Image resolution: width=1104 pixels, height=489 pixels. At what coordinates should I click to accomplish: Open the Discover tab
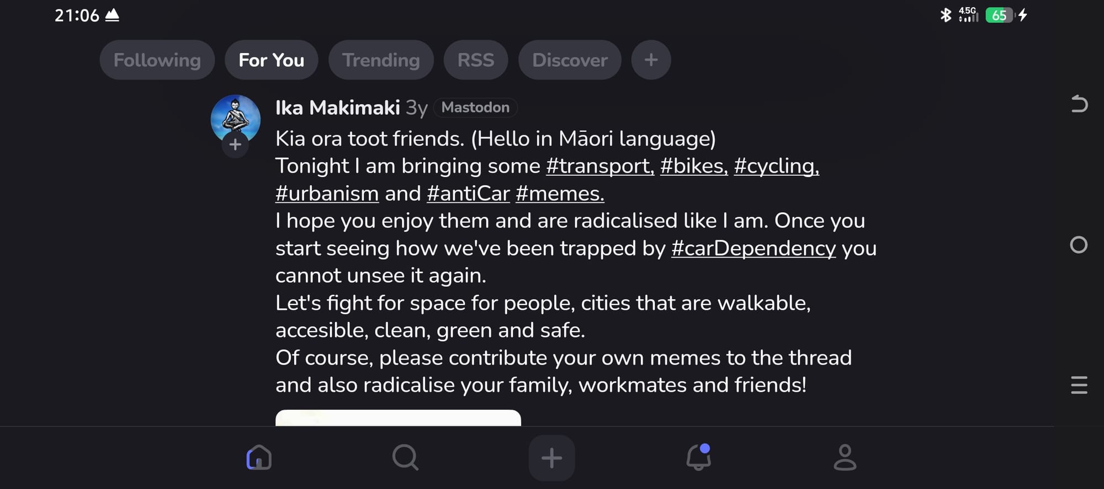coord(570,60)
